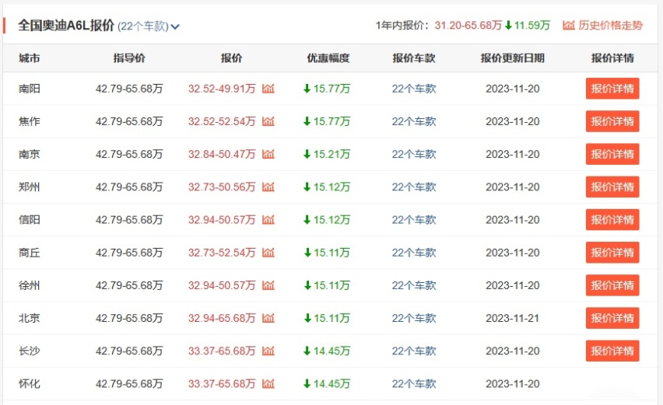Open 22个车款 link in 徐州 row

pyautogui.click(x=413, y=285)
